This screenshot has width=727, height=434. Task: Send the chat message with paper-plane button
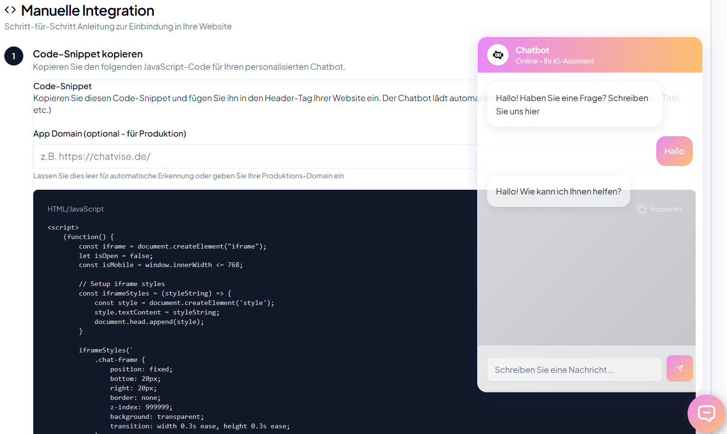click(680, 369)
